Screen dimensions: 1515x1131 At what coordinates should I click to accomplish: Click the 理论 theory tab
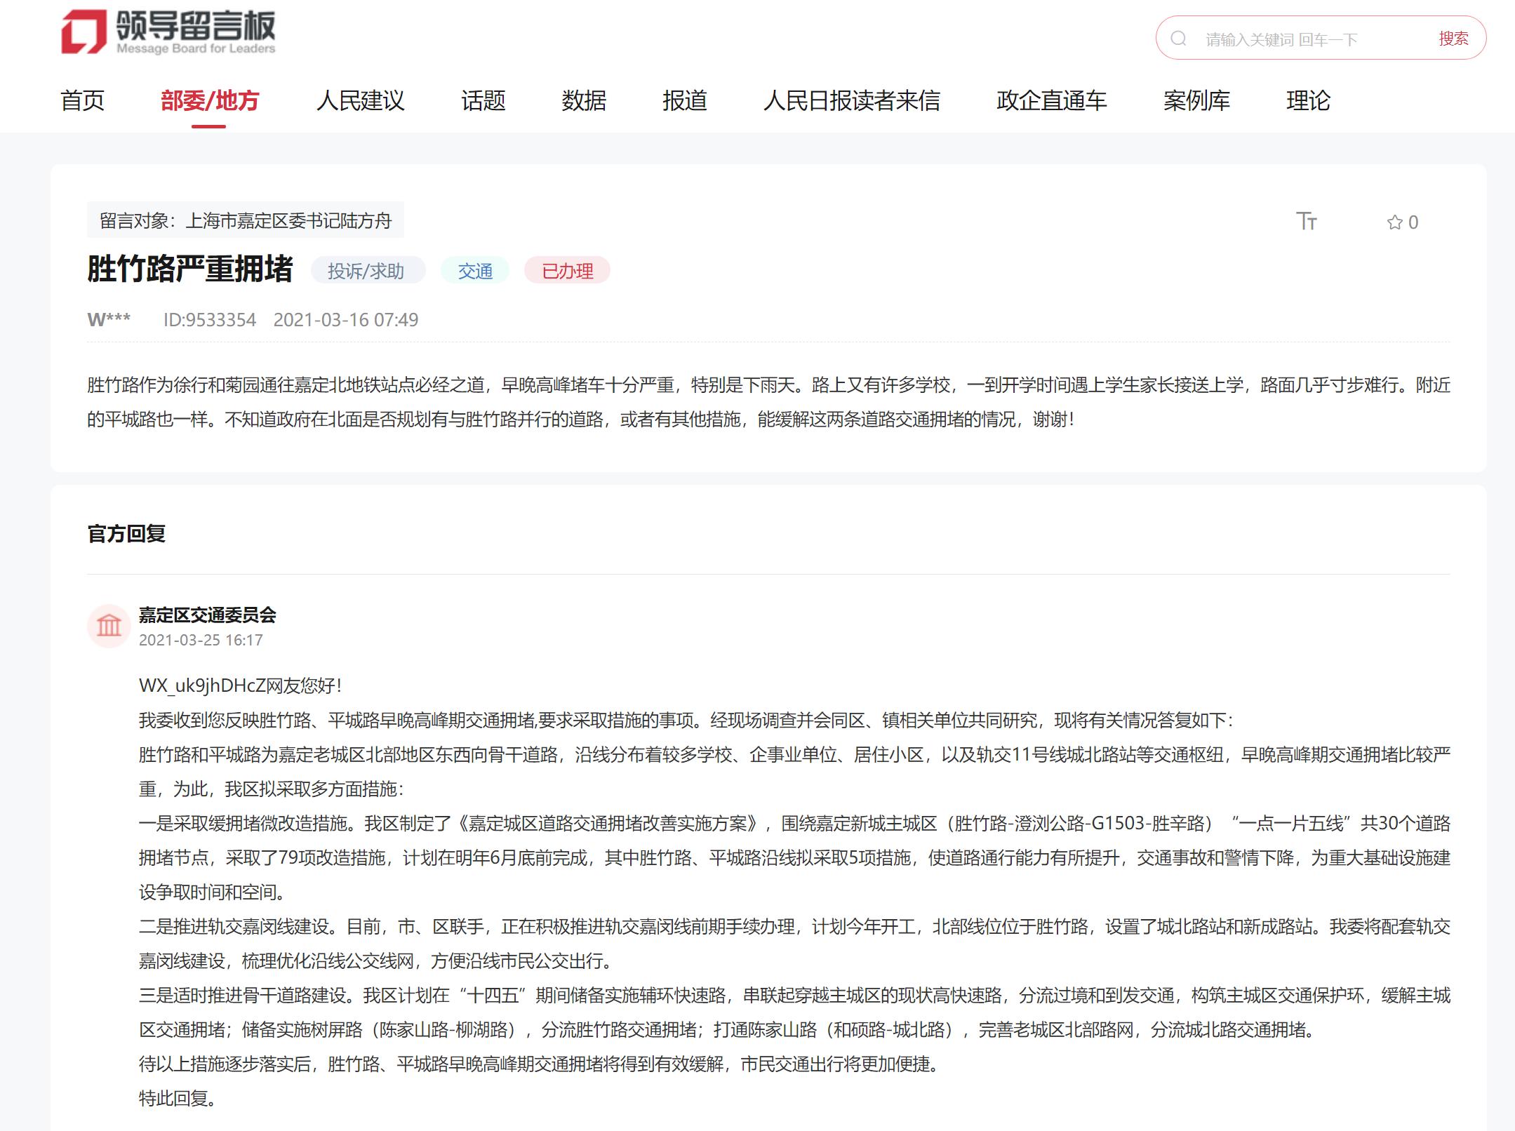point(1307,100)
